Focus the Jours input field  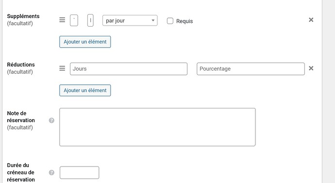(129, 69)
